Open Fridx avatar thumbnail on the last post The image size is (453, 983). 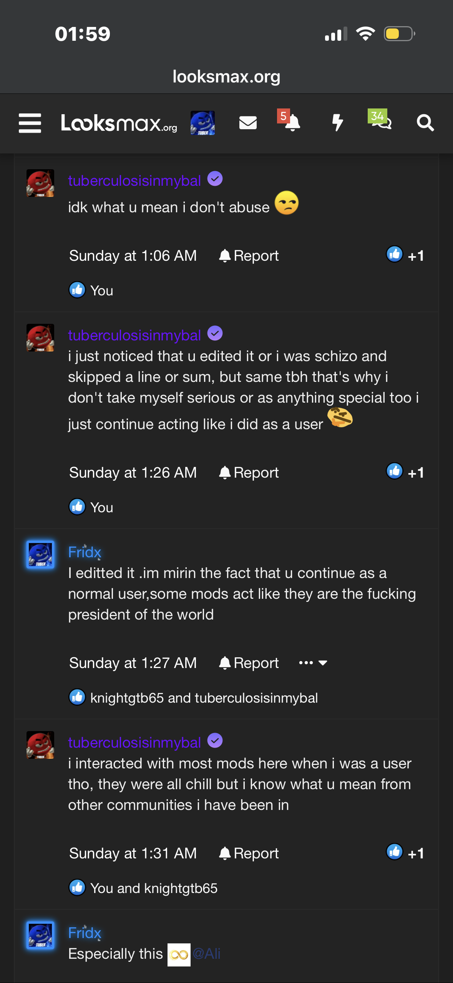(x=40, y=935)
